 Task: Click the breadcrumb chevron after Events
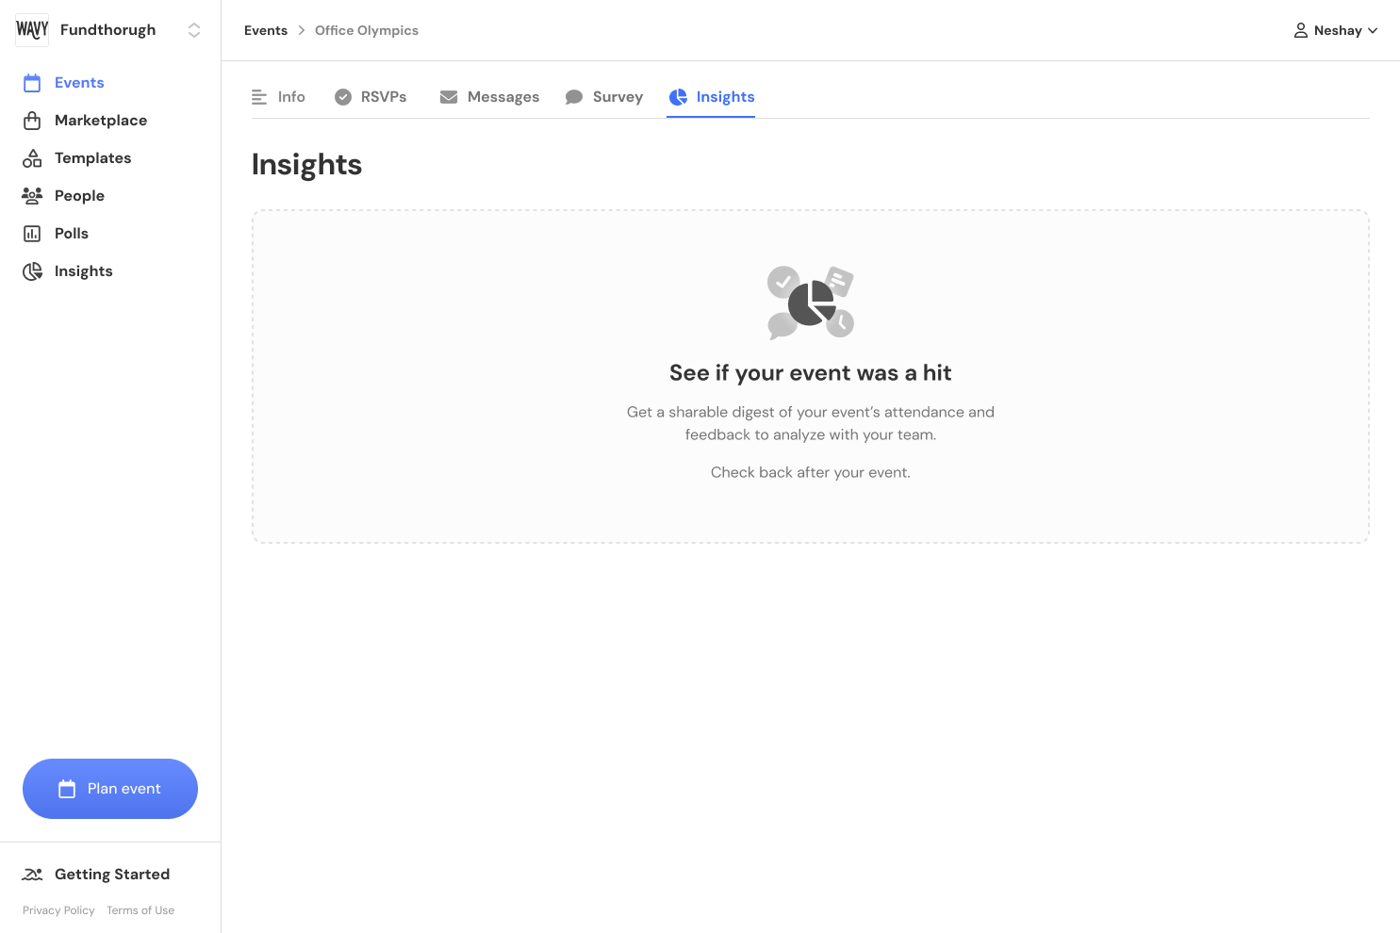(x=302, y=30)
